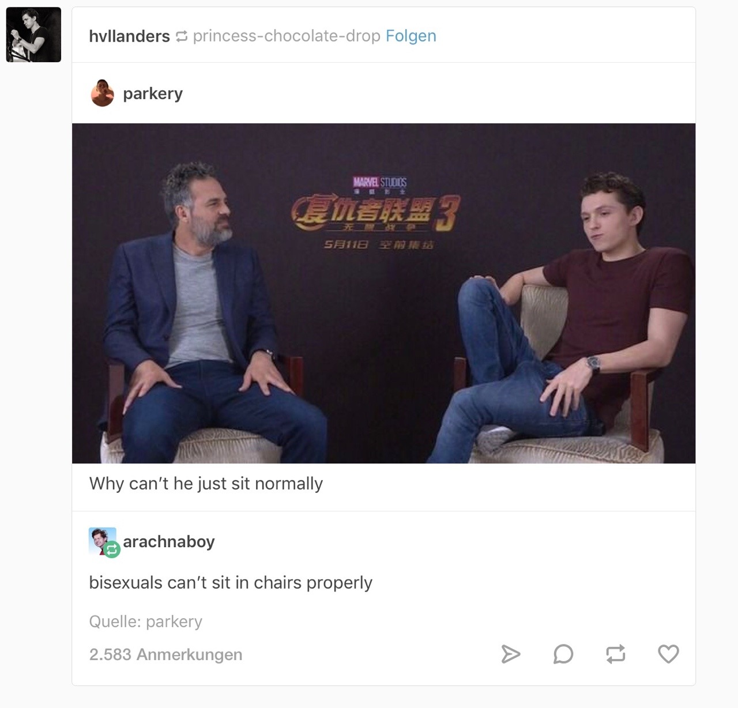View the 2.583 Anmerkungen notes

point(165,654)
